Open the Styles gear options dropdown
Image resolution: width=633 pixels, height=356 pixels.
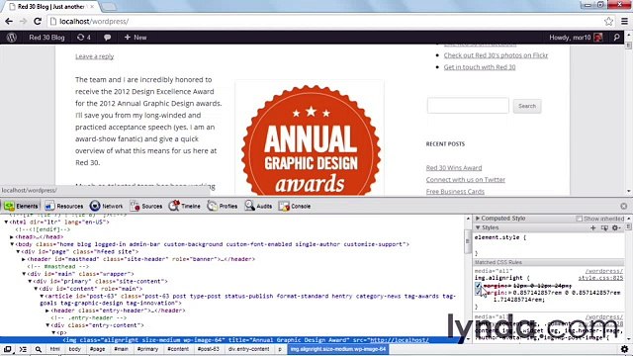pos(615,228)
